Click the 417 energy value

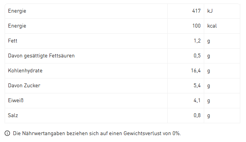coord(196,11)
